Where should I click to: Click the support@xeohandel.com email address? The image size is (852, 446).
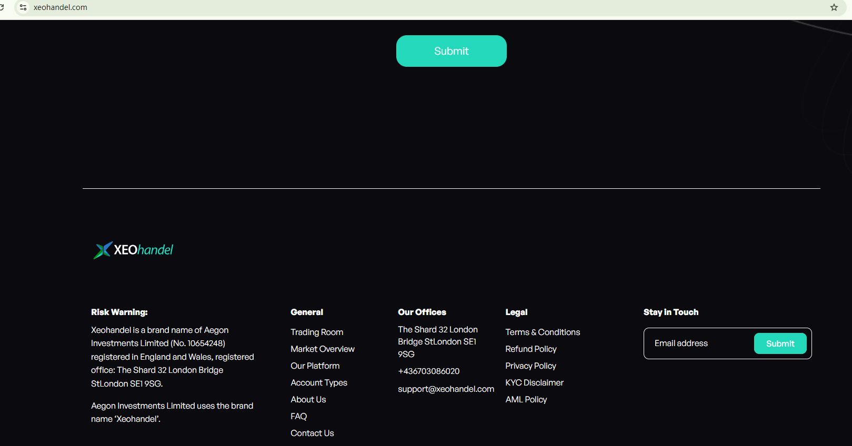pos(446,389)
